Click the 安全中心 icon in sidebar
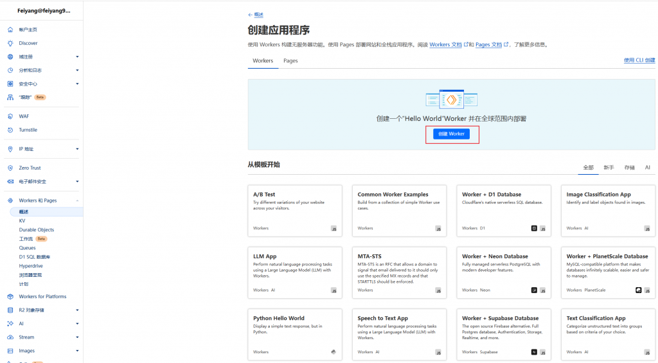 pyautogui.click(x=10, y=84)
